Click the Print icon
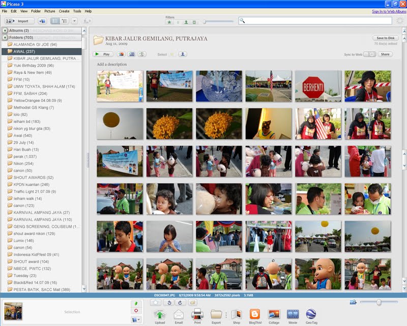407x326 pixels. coord(197,315)
